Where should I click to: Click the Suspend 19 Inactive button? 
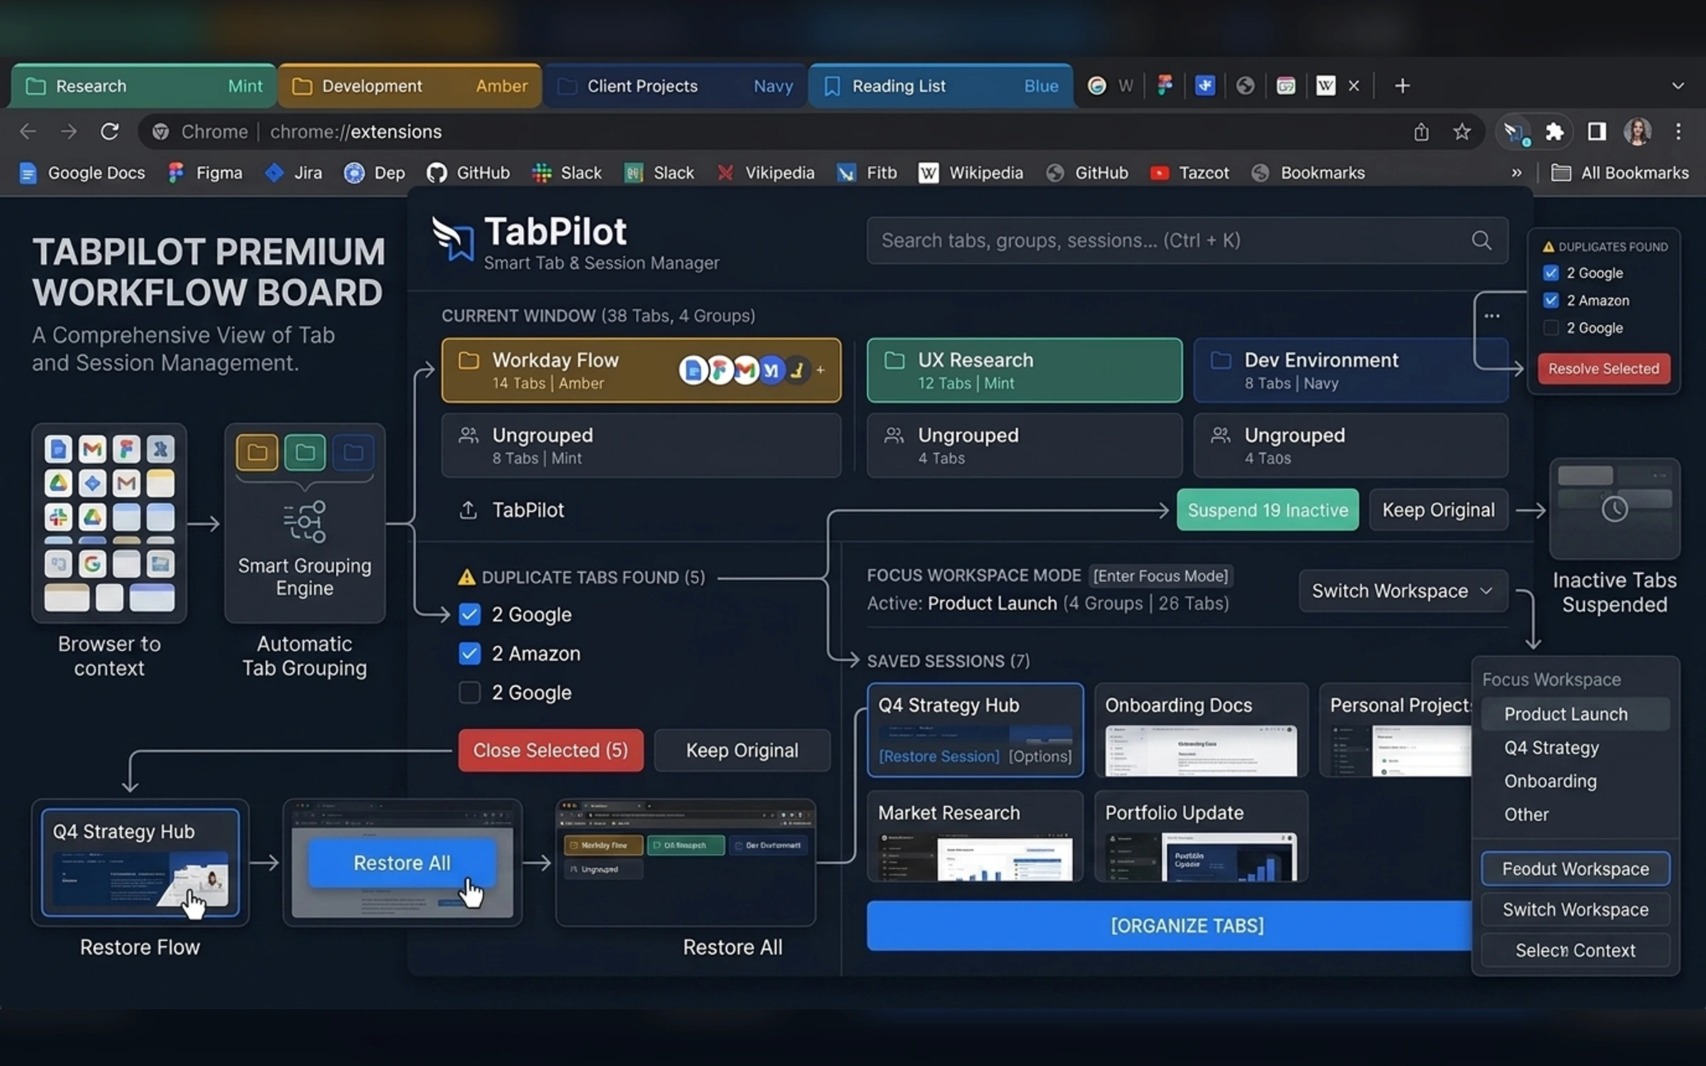coord(1267,510)
